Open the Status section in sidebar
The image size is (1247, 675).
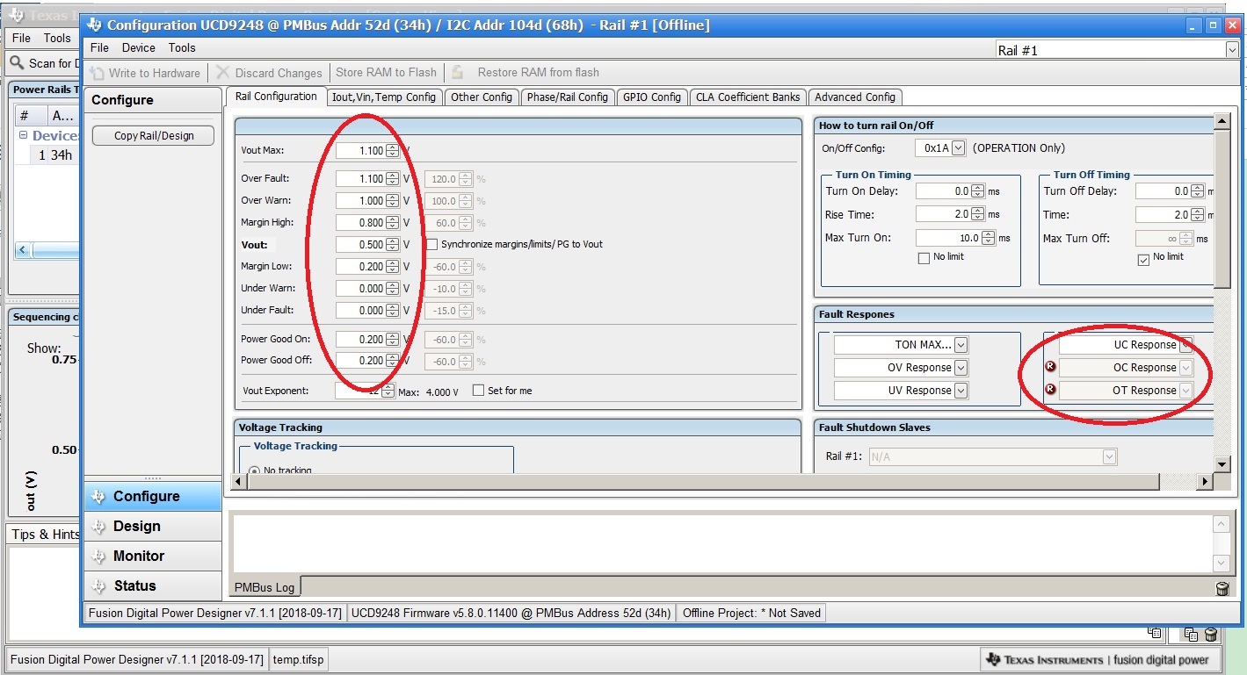click(153, 585)
